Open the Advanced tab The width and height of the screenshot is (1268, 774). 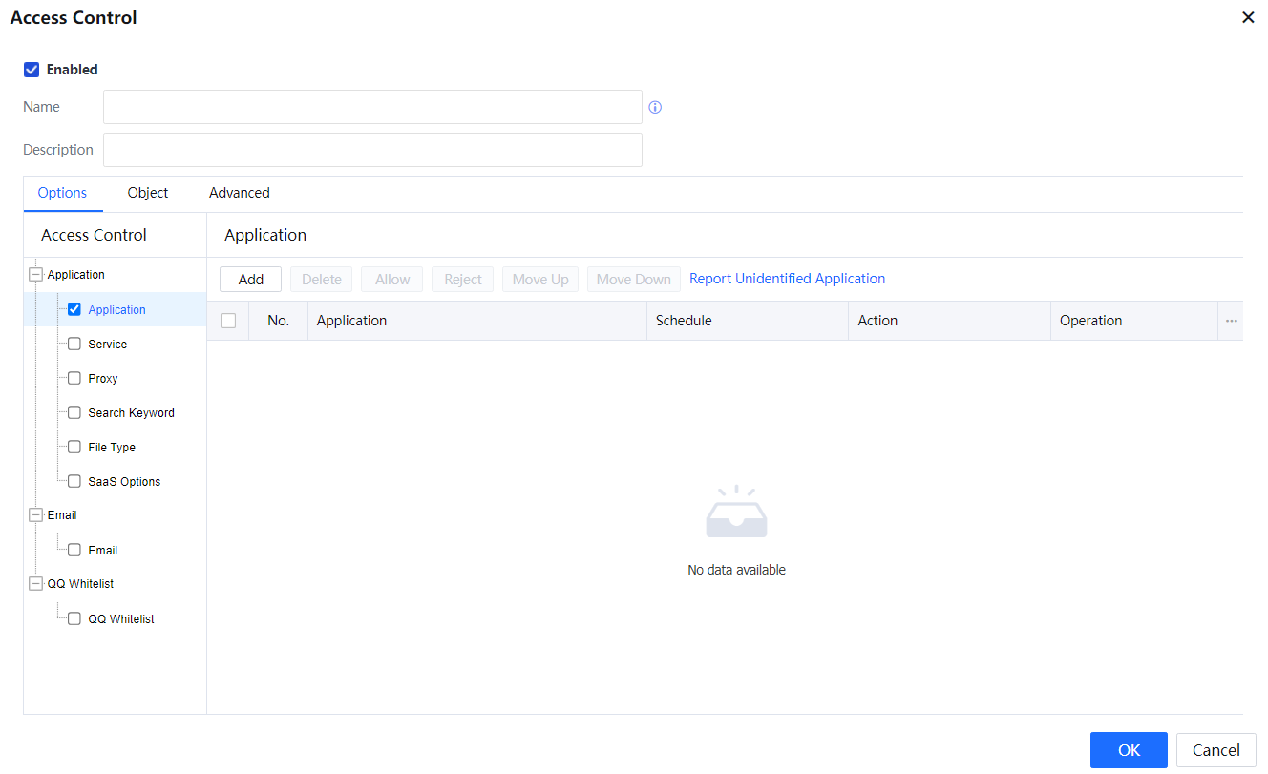click(239, 193)
